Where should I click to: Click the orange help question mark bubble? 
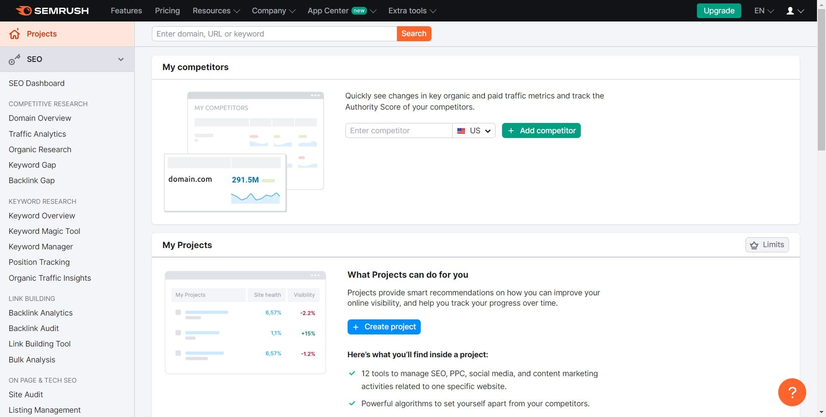792,392
